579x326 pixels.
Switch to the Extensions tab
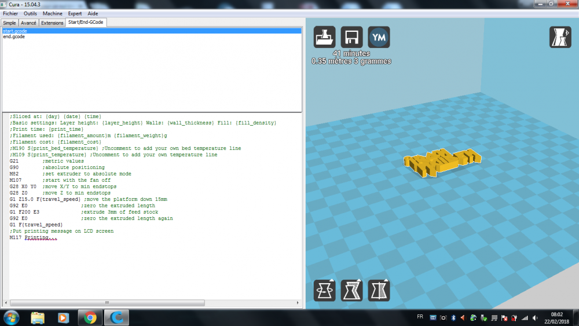pos(52,23)
